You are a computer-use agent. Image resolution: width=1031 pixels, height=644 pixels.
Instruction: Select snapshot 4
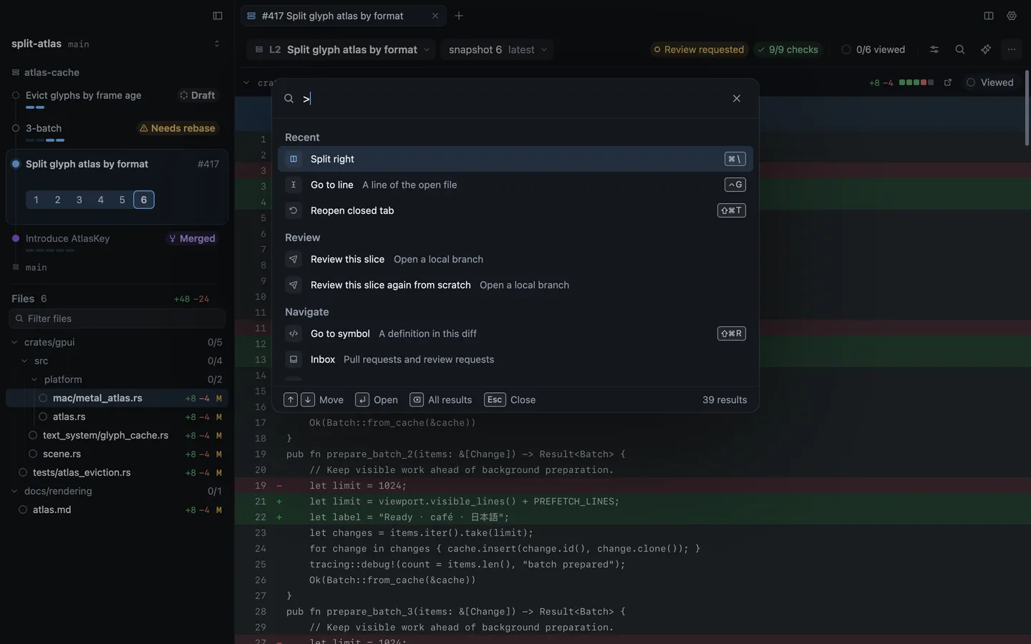click(101, 200)
